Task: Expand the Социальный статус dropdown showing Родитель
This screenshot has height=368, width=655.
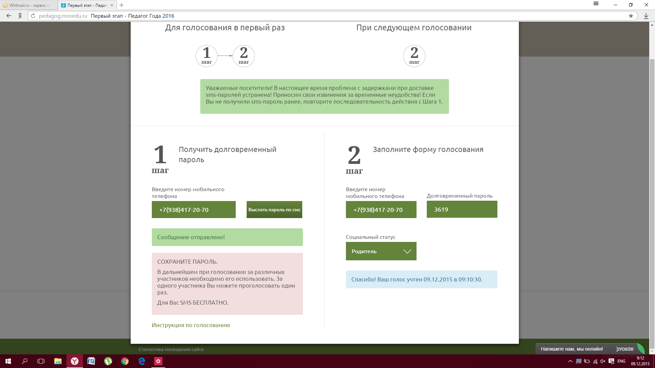Action: 381,251
